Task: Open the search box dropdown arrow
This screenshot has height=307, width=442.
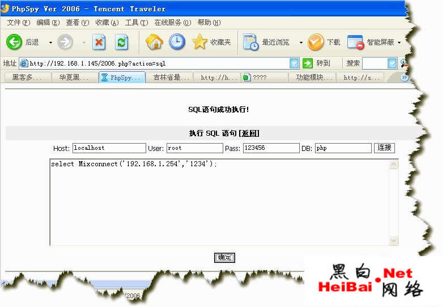Action: pyautogui.click(x=392, y=63)
